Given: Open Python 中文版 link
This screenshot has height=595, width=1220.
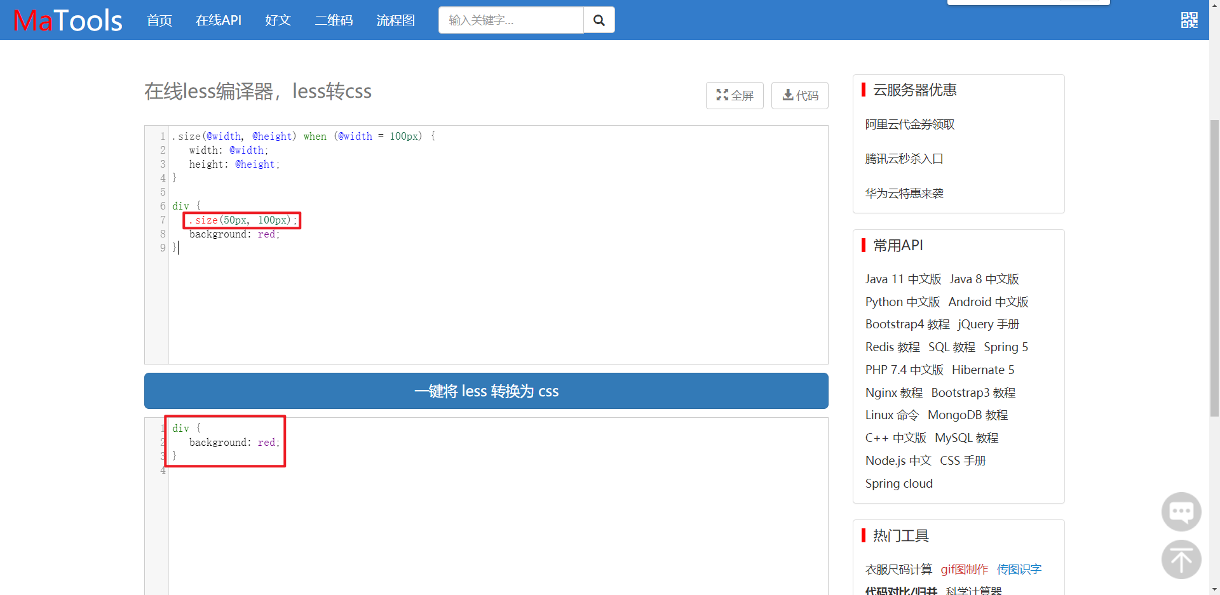Looking at the screenshot, I should [902, 302].
